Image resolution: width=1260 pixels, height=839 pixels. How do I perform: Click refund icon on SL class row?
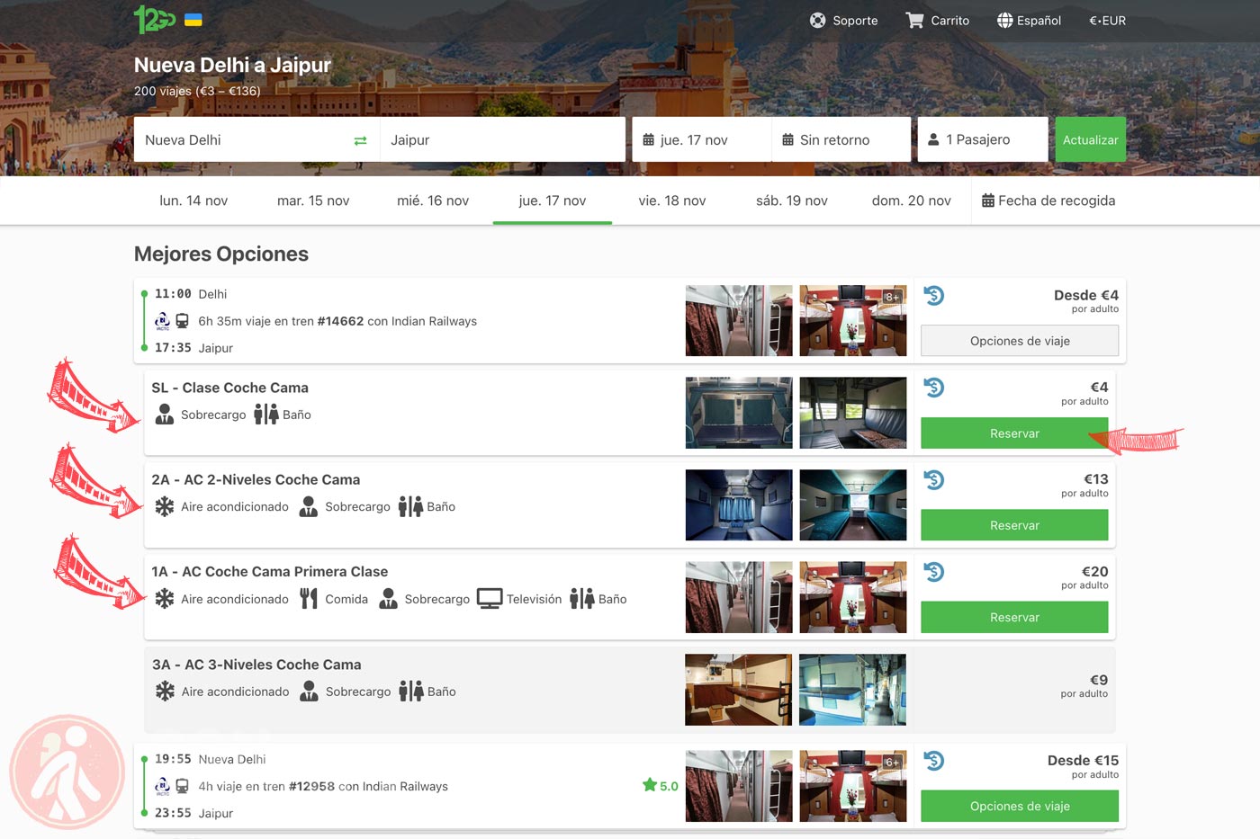(x=934, y=388)
